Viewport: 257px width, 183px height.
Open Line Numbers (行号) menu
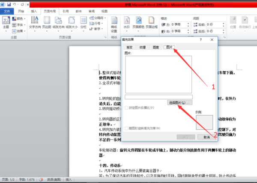click(96, 24)
